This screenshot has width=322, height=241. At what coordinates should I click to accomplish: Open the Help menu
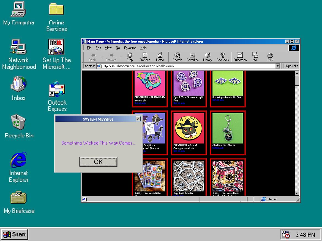click(x=143, y=48)
